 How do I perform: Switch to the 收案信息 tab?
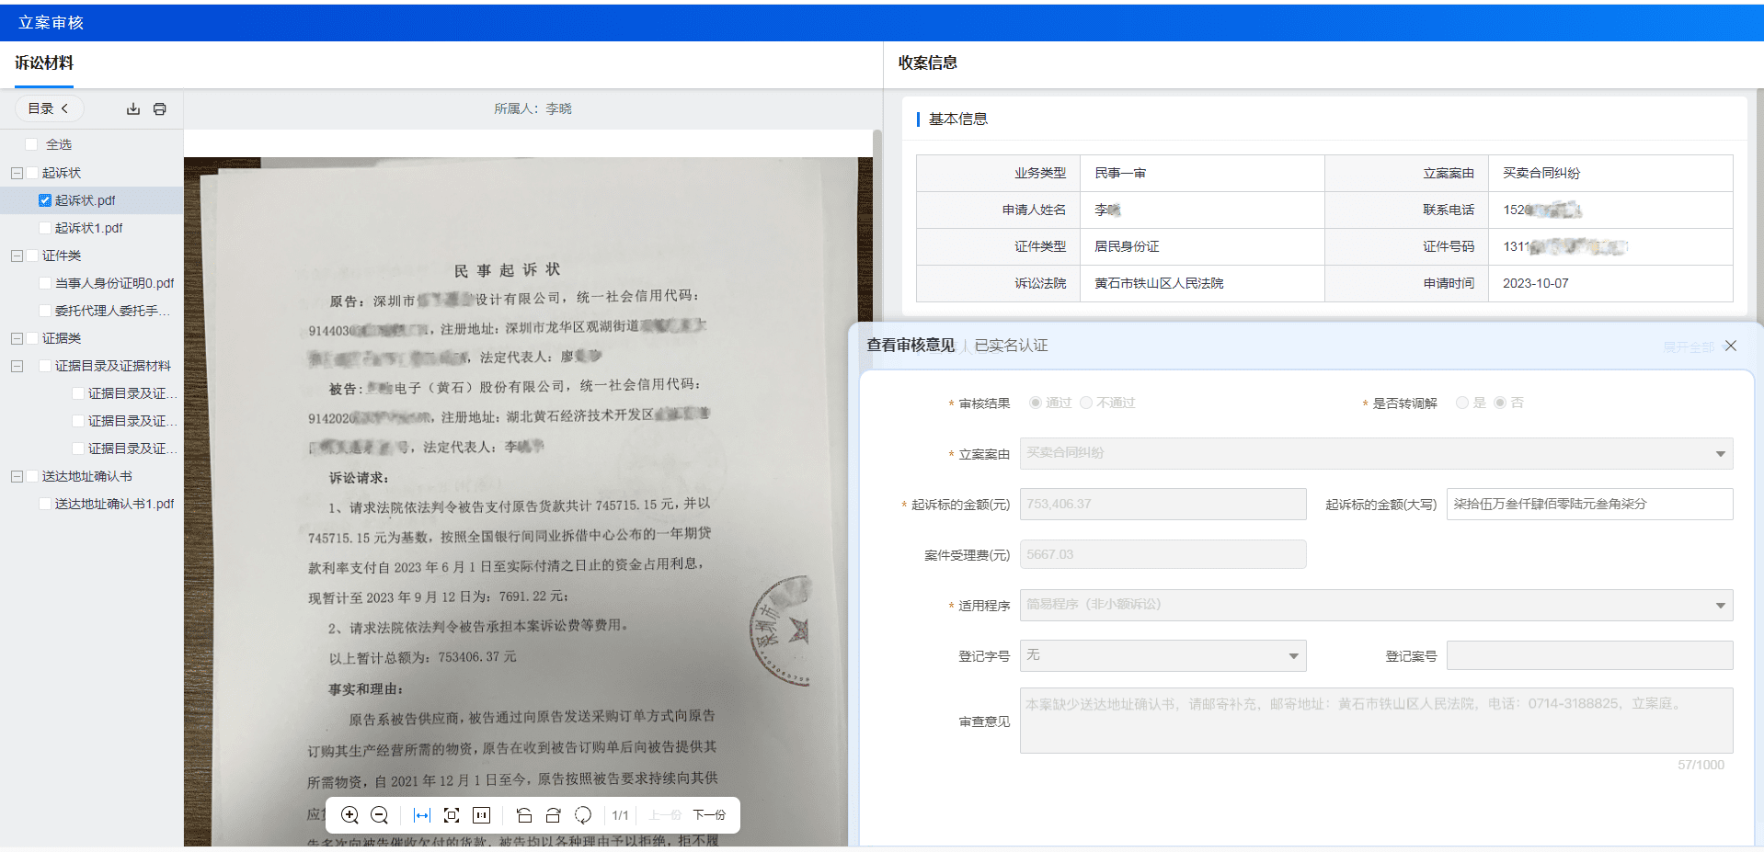(927, 63)
